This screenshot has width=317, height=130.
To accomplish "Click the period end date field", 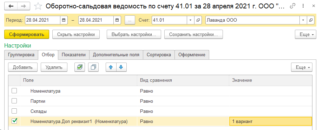I will coord(96,20).
